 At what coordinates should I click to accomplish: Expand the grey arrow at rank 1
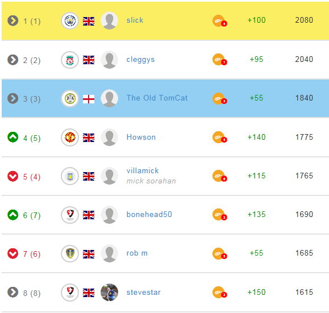tap(13, 20)
